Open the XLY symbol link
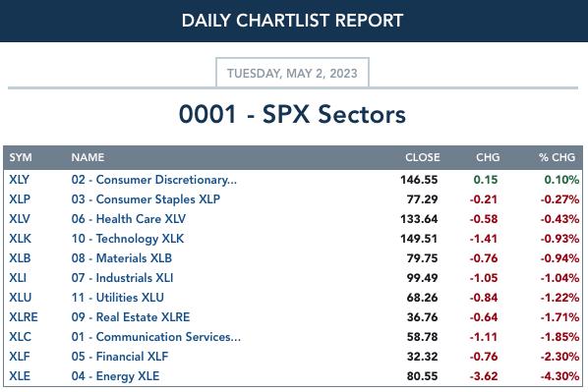This screenshot has height=392, width=588. click(19, 180)
